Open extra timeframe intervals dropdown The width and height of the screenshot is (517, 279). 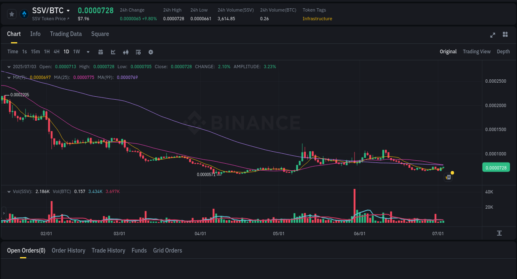tap(88, 52)
